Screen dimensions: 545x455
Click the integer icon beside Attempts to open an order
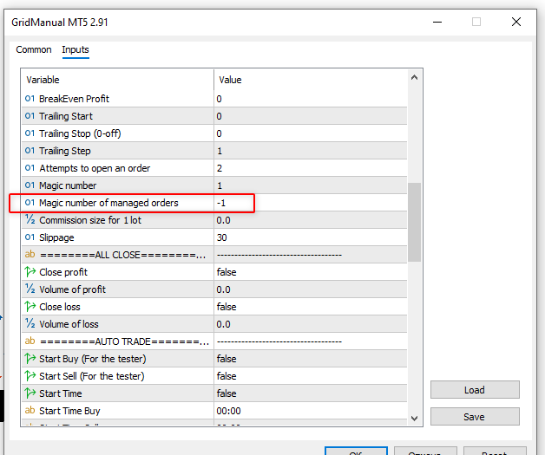pos(30,168)
